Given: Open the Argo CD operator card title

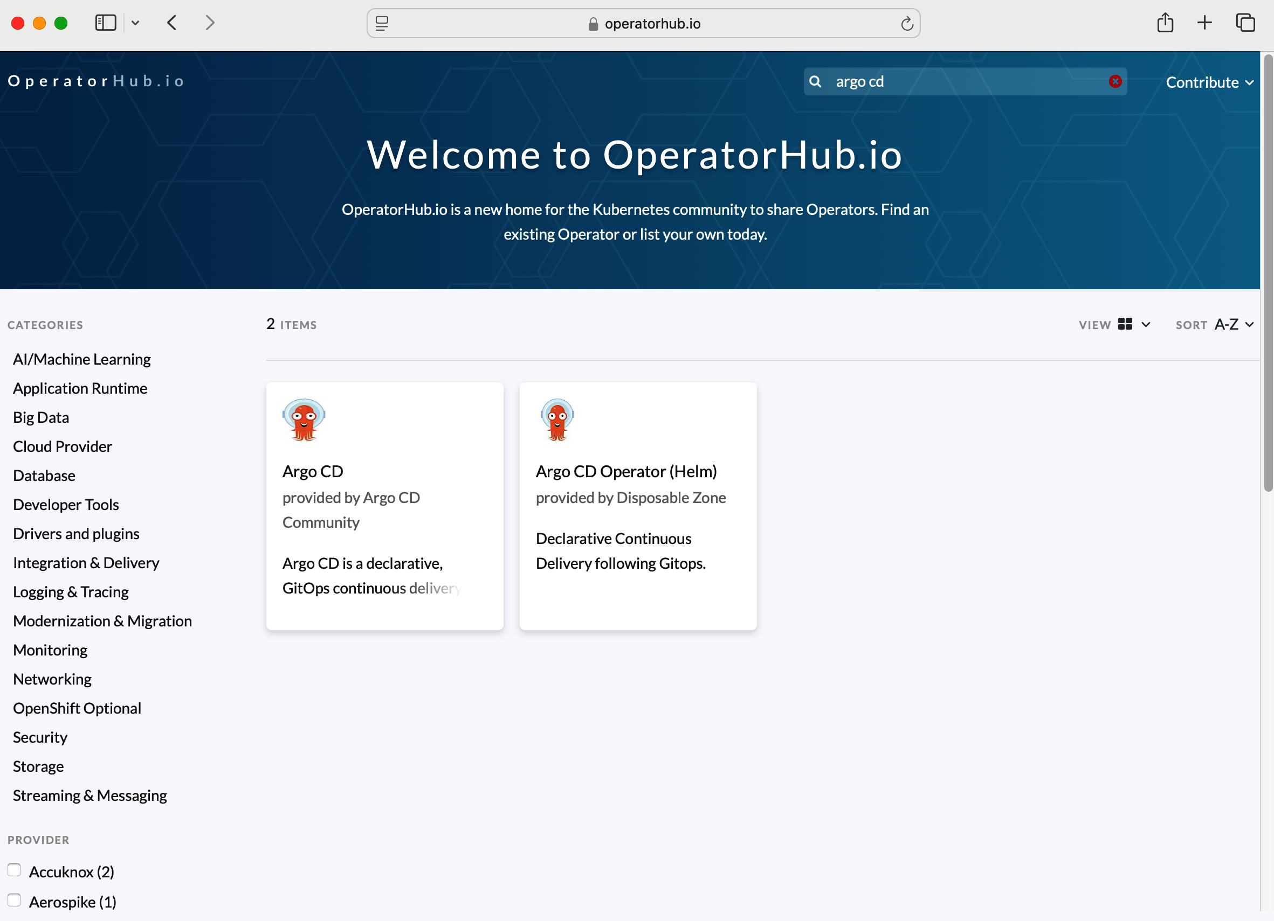Looking at the screenshot, I should click(x=313, y=471).
